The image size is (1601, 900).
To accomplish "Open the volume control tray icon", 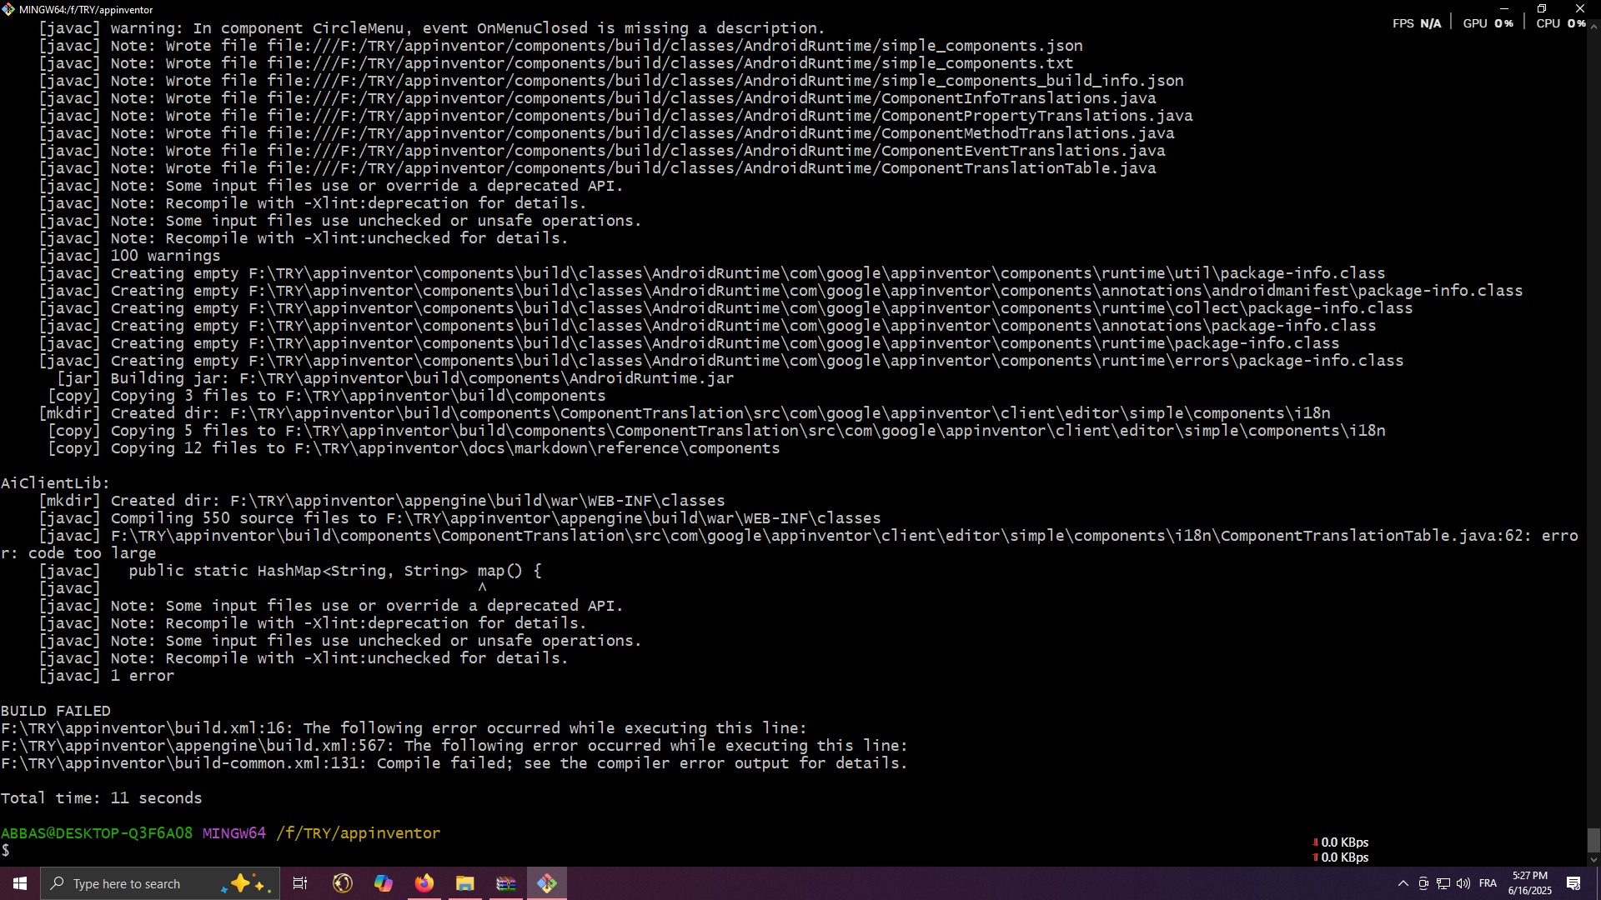I will pyautogui.click(x=1463, y=883).
